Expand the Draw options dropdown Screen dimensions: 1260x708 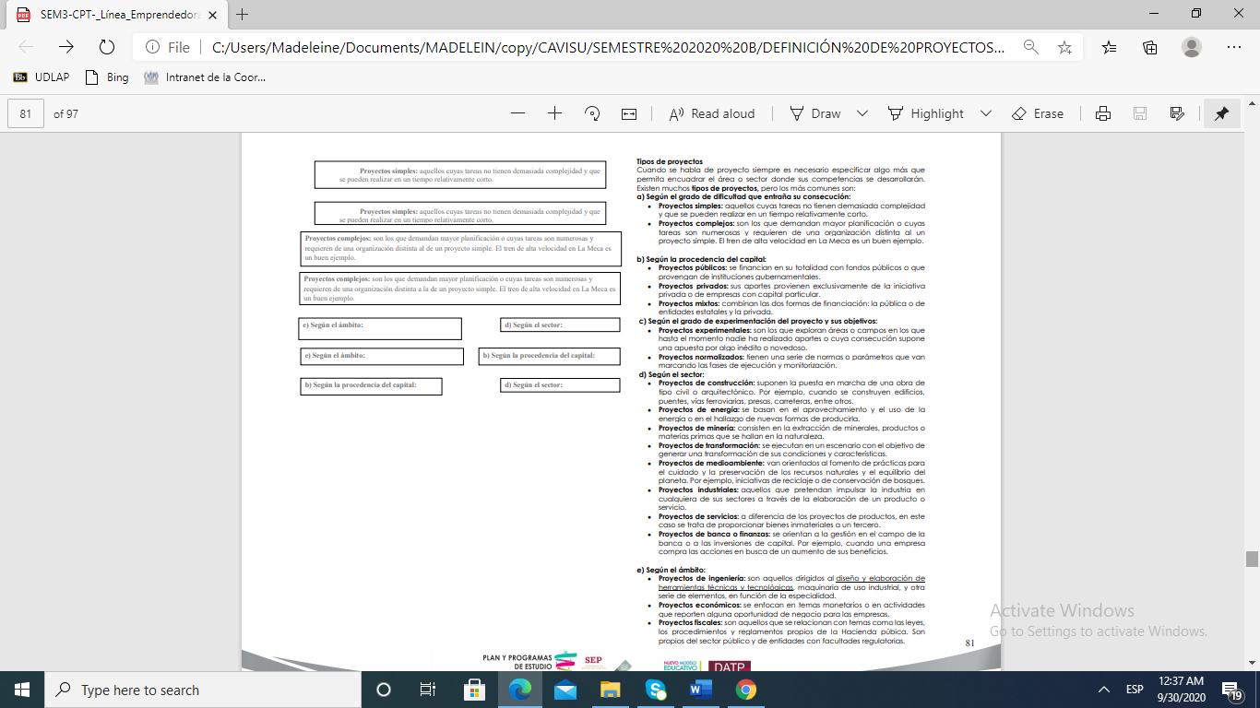[862, 113]
